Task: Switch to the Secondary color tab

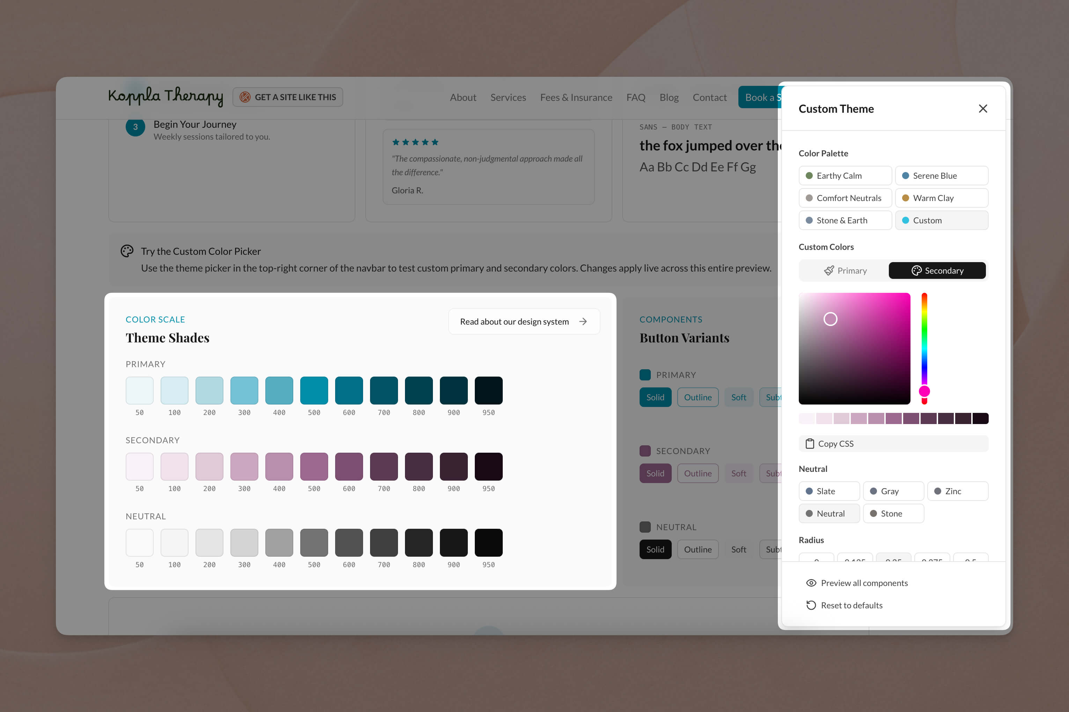Action: coord(937,270)
